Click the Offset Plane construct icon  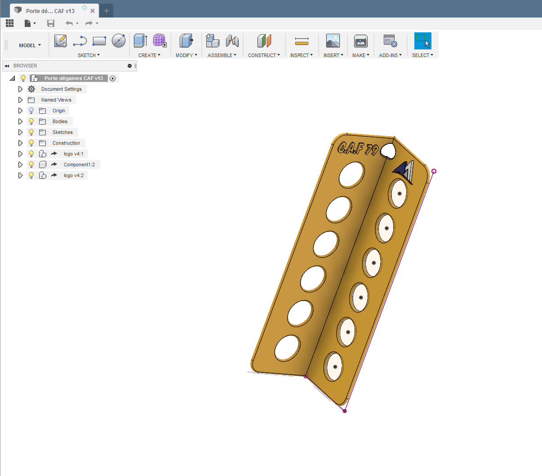click(x=264, y=41)
